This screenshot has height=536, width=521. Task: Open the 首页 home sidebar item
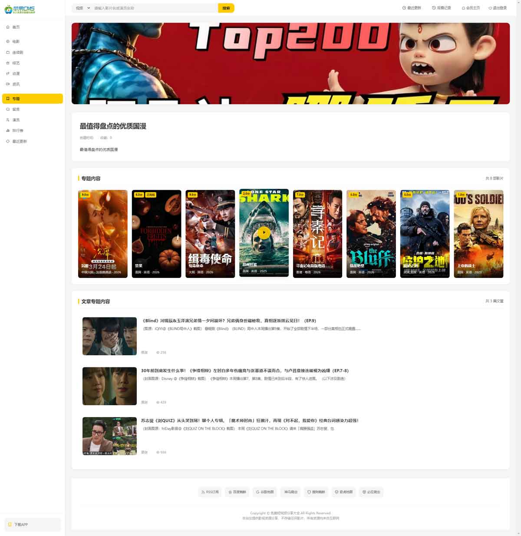(33, 27)
